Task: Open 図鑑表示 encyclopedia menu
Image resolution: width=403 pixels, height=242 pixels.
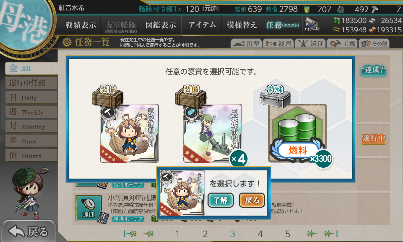Action: (161, 25)
